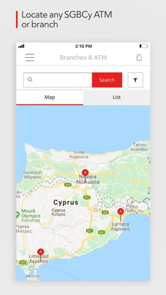Click the Cyprus country label on map

point(66,203)
